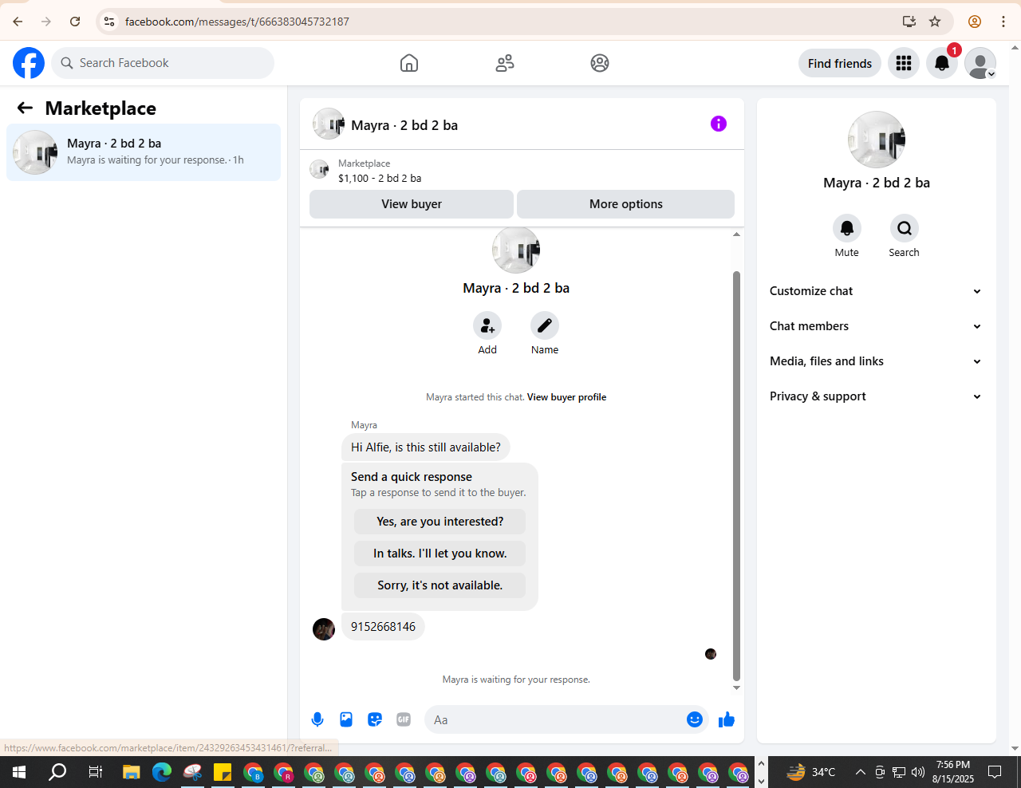Screen dimensions: 1021x788
Task: Attach a file image icon
Action: click(346, 719)
